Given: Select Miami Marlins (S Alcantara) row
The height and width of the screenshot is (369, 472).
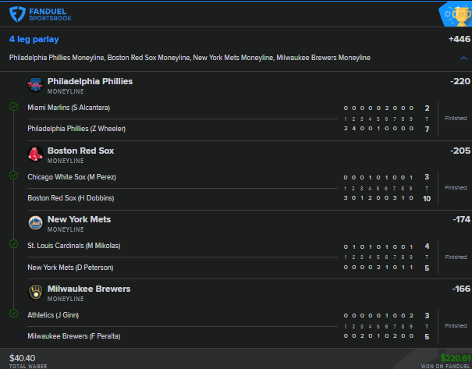Looking at the screenshot, I should coord(69,108).
